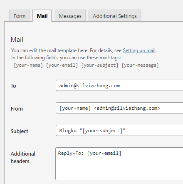Select the [your-message] mail-tag in tag list
Viewport: 183px width, 184px height.
pyautogui.click(x=140, y=65)
